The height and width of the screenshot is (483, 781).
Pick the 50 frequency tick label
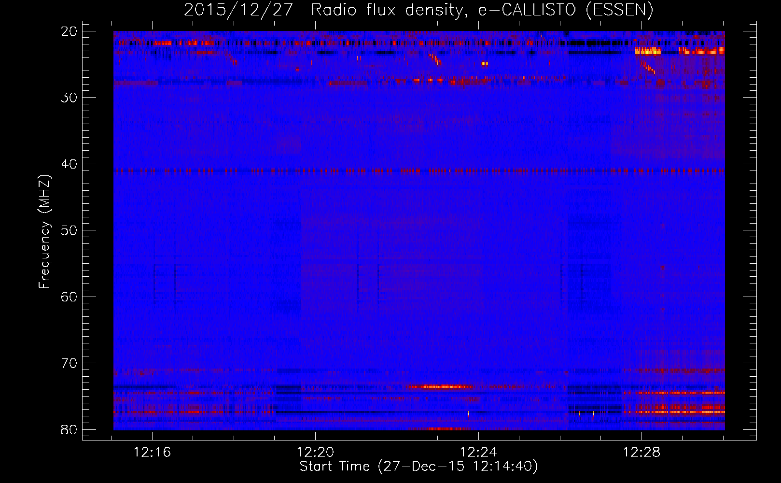[x=70, y=230]
